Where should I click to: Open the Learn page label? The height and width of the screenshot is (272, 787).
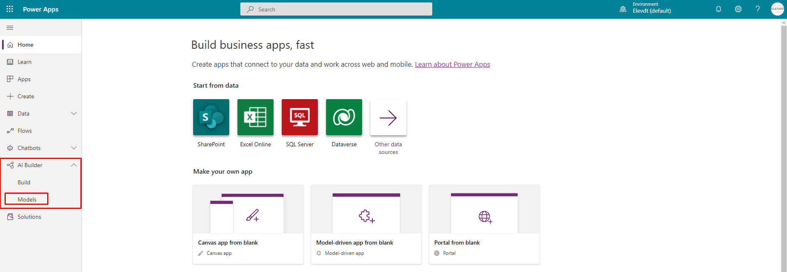(25, 62)
